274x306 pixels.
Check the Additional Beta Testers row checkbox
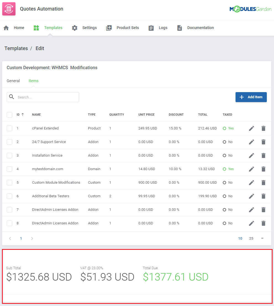click(9, 196)
